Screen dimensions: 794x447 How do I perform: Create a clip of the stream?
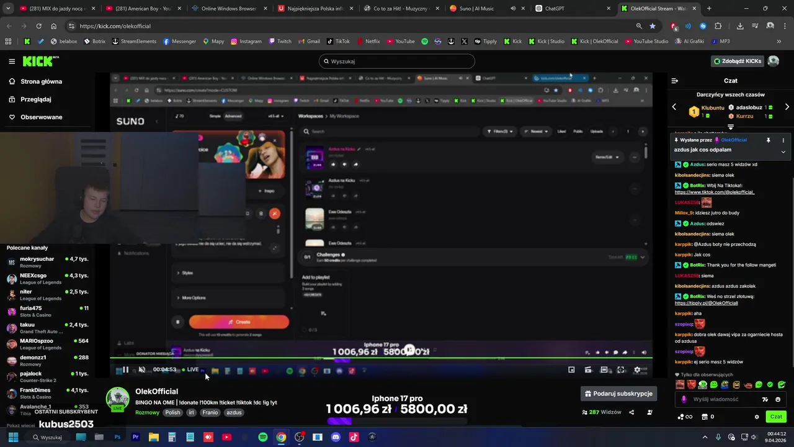tap(588, 370)
